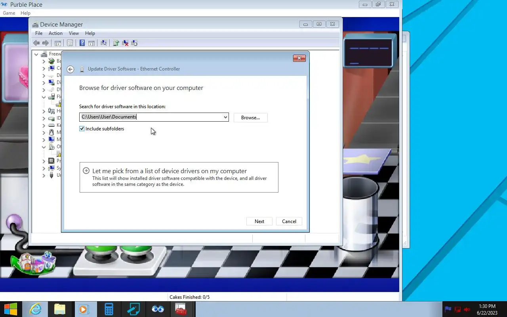This screenshot has height=317, width=507.
Task: Click the taskbar clock showing 1:30 PM
Action: [x=487, y=309]
